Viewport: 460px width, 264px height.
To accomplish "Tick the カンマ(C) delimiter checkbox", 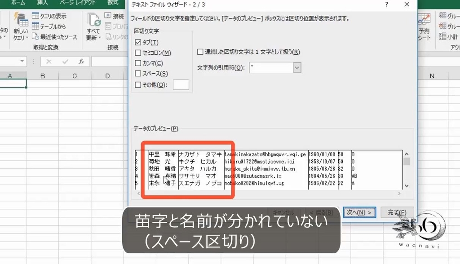I will [x=138, y=63].
